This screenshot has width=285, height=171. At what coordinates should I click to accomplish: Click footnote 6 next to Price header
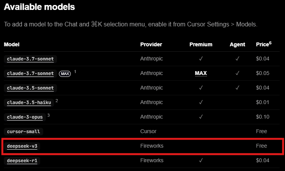(270, 43)
